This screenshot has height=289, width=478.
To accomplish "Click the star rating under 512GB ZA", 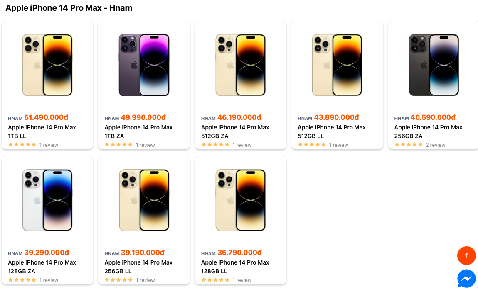I will pyautogui.click(x=215, y=145).
